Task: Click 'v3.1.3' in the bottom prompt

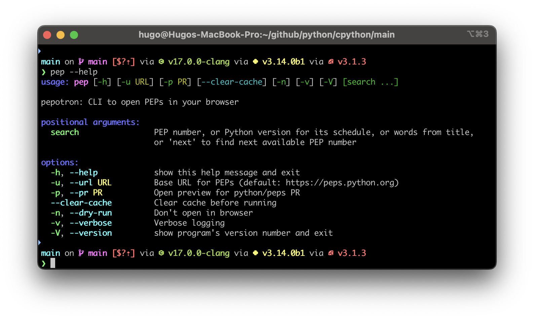Action: (352, 253)
